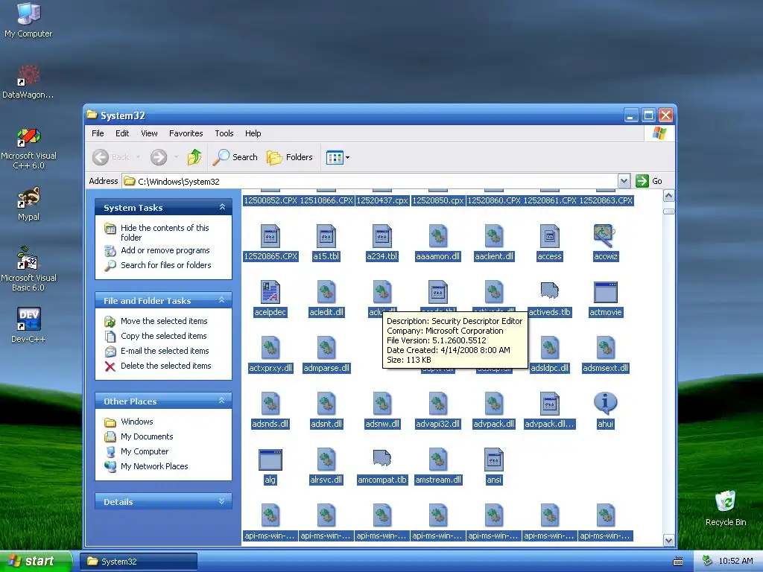Go to My Network Places link
This screenshot has height=572, width=763.
[147, 466]
